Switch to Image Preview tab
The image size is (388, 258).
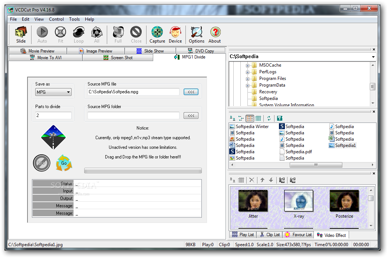point(96,51)
